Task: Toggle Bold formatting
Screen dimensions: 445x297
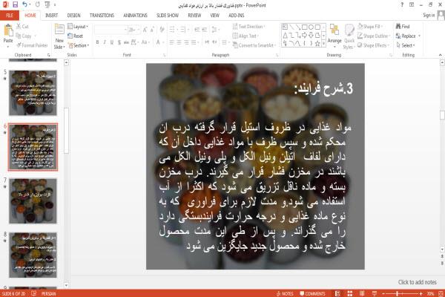Action: click(97, 42)
